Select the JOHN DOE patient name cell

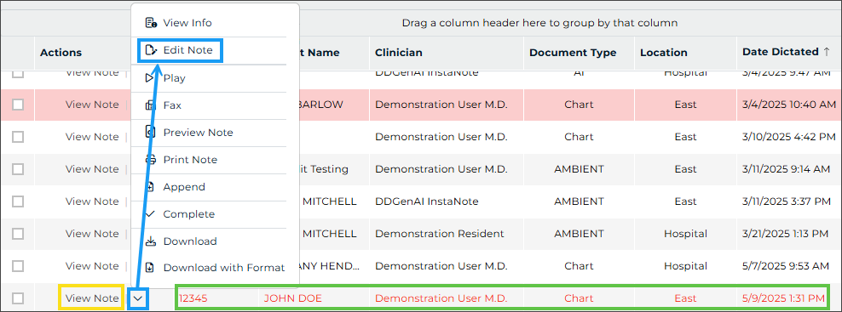coord(292,298)
